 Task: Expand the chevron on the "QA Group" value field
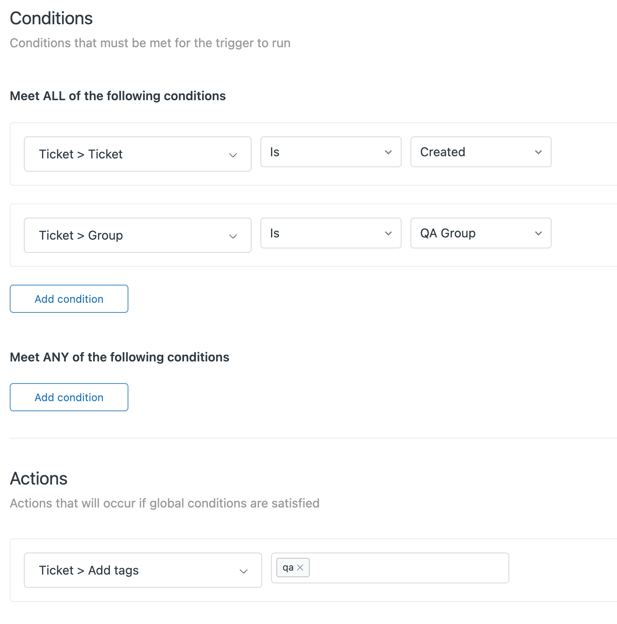(538, 233)
